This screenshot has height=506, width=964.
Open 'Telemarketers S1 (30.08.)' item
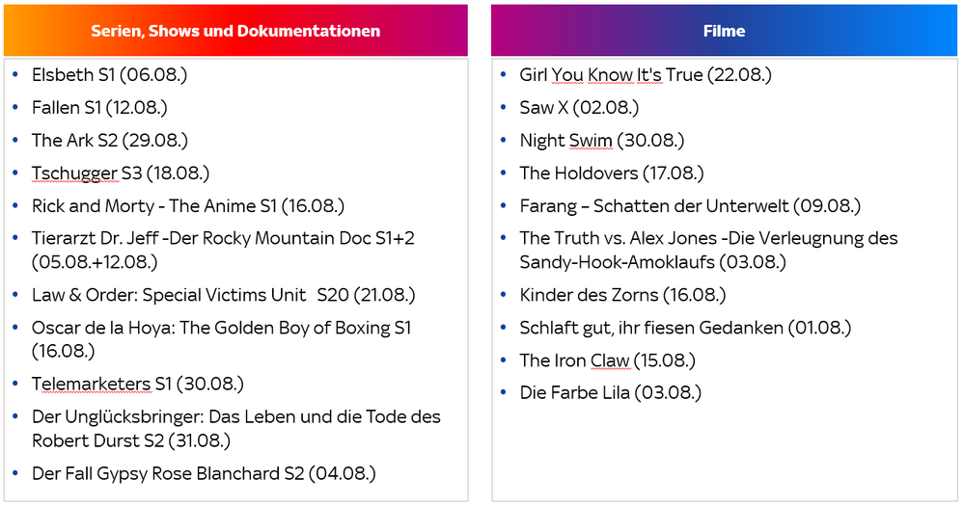pos(137,385)
